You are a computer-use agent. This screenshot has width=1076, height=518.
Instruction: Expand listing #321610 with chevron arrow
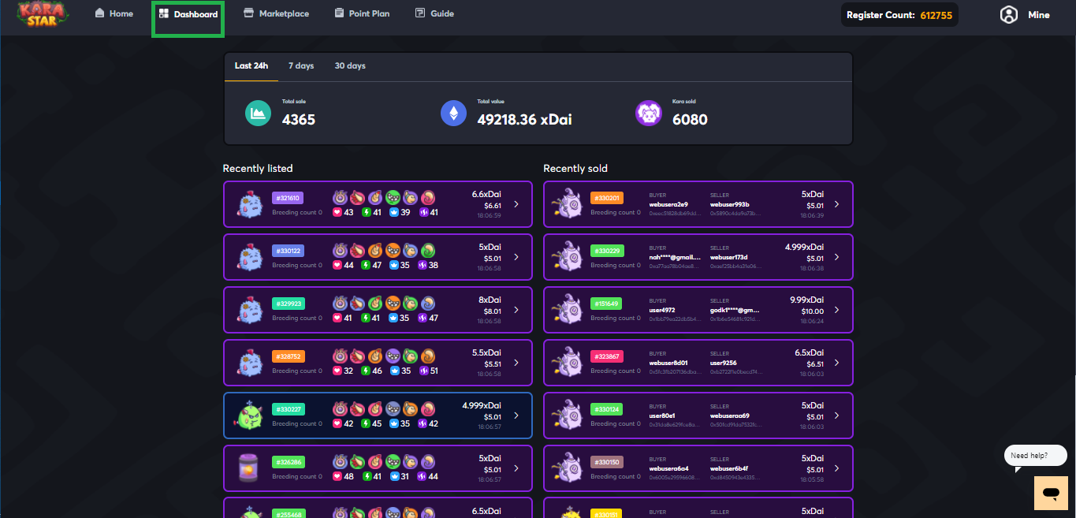click(x=516, y=204)
